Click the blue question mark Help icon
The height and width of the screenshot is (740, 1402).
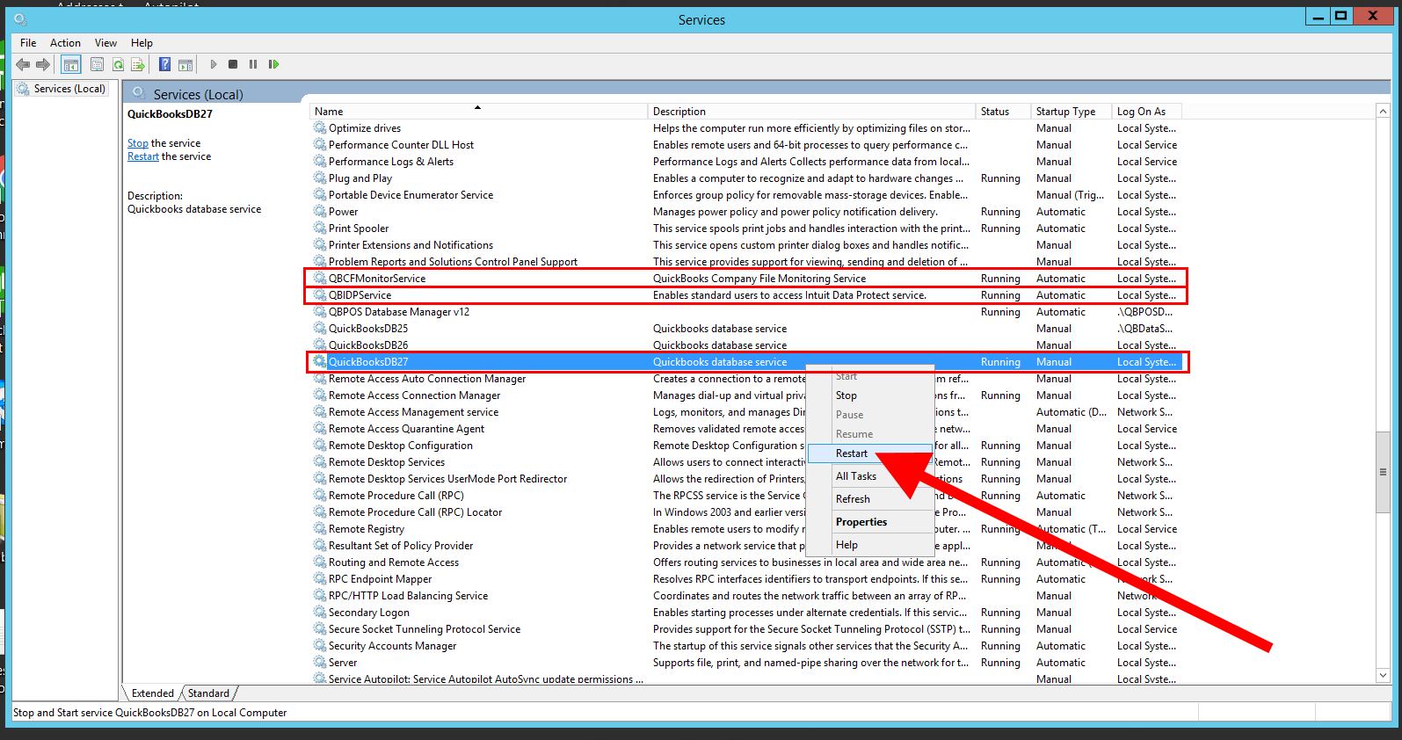coord(164,64)
